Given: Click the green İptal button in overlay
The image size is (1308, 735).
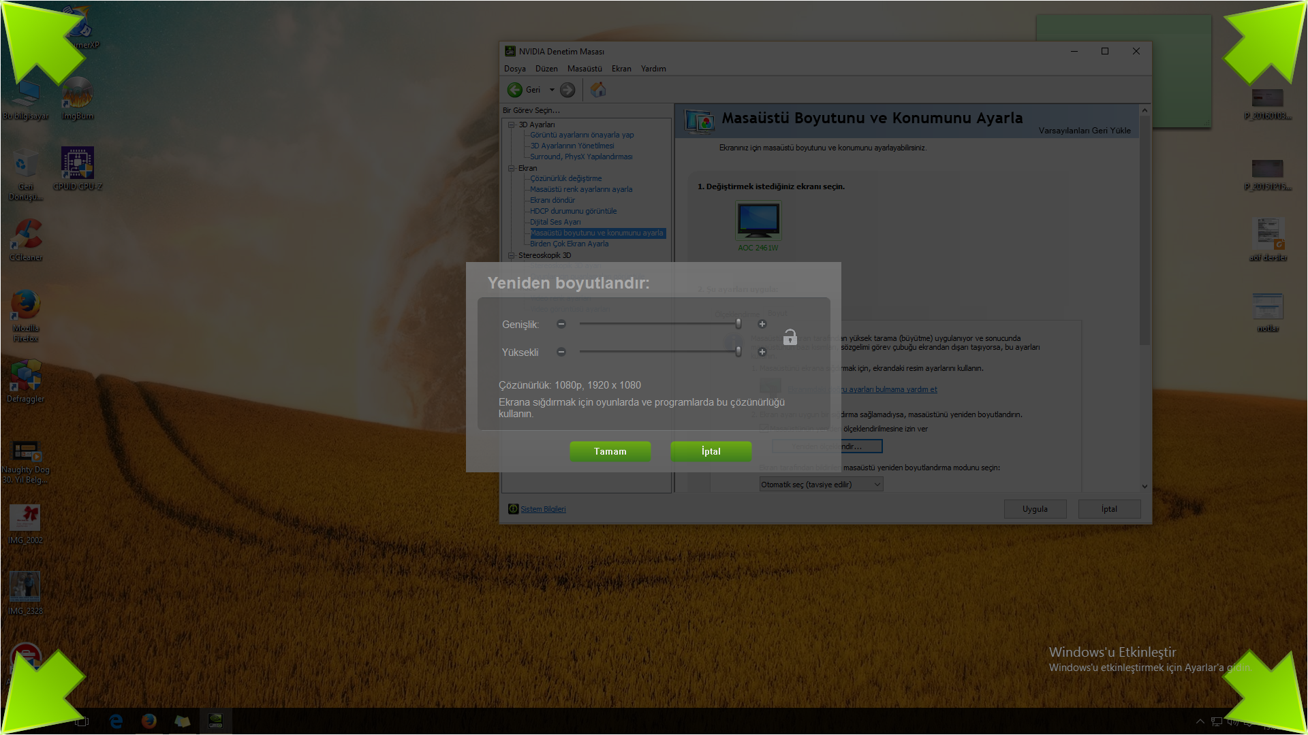Looking at the screenshot, I should click(711, 451).
